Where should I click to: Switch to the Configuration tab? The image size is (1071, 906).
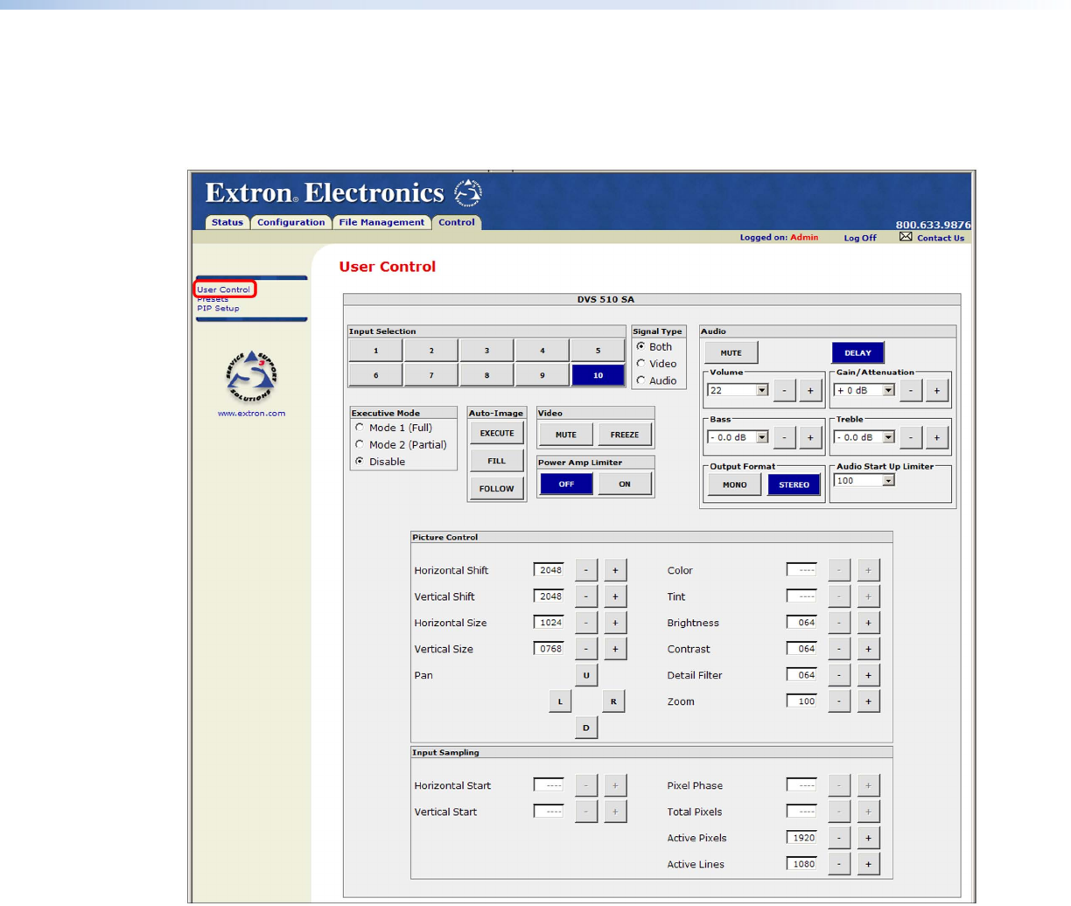[290, 222]
